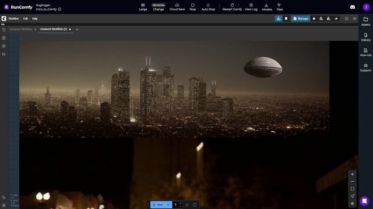The height and width of the screenshot is (209, 373).
Task: Stop the running machine
Action: click(193, 7)
